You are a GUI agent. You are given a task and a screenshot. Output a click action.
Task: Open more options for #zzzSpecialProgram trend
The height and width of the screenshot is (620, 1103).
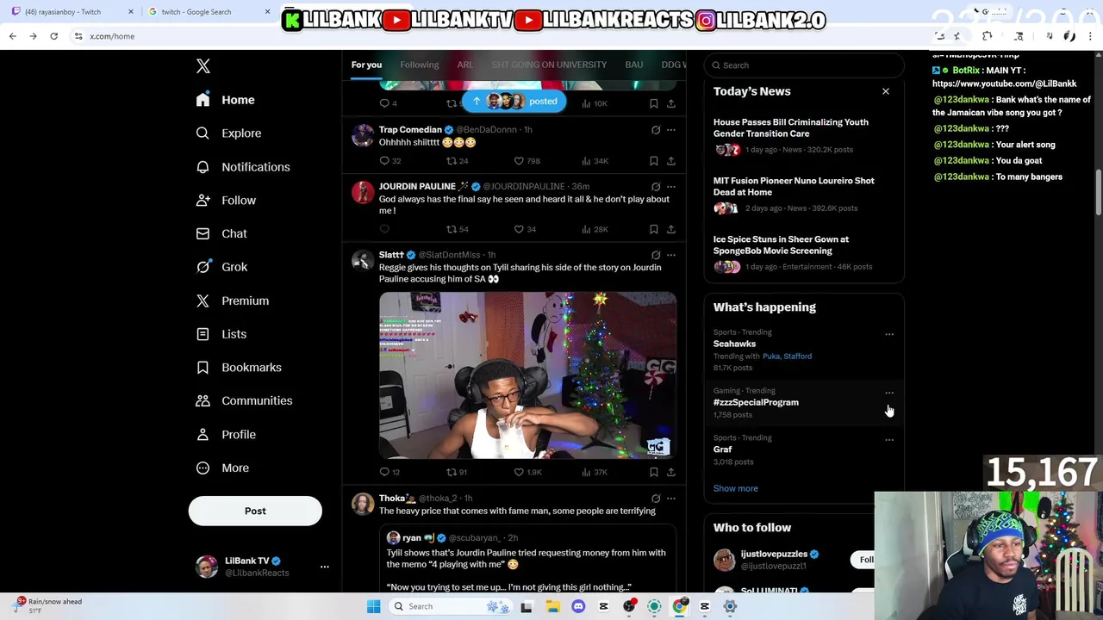(x=889, y=393)
